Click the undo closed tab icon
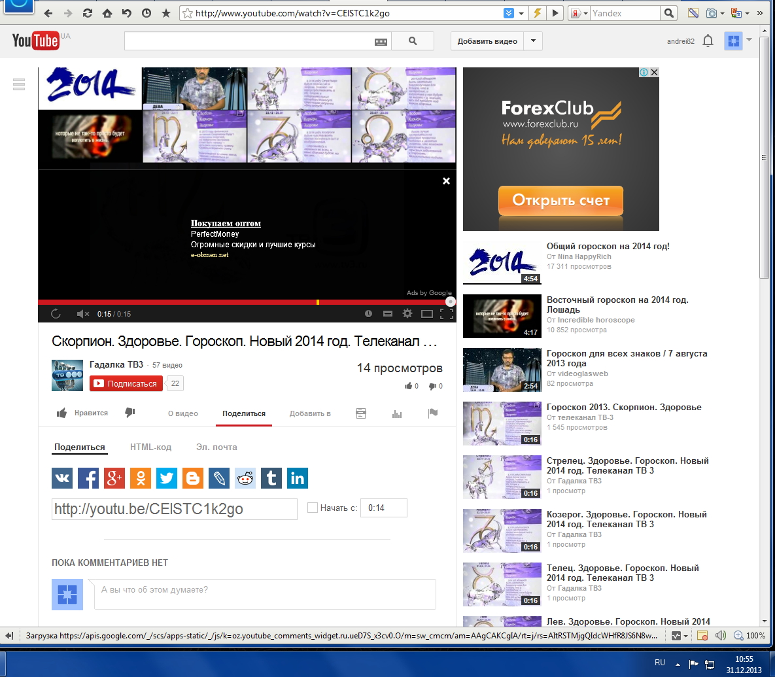Screen dimensions: 775x677 pyautogui.click(x=127, y=13)
